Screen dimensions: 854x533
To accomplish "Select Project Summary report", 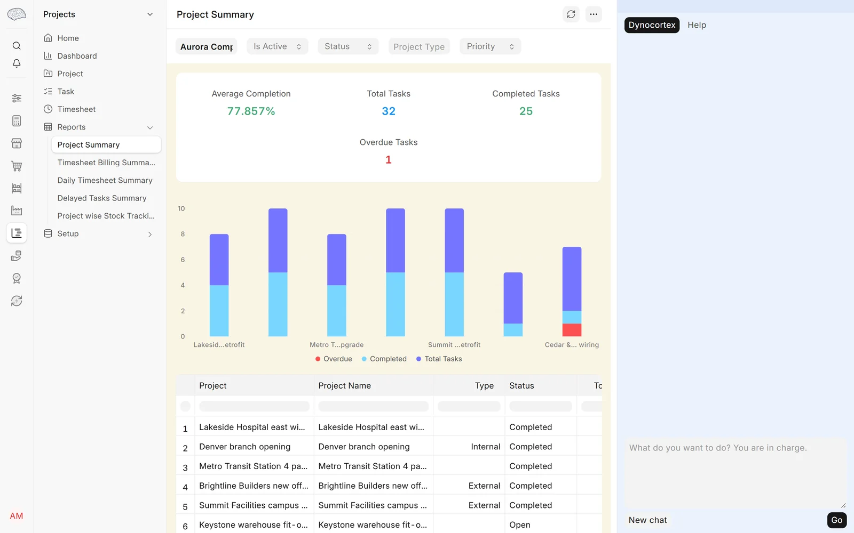I will (x=106, y=144).
